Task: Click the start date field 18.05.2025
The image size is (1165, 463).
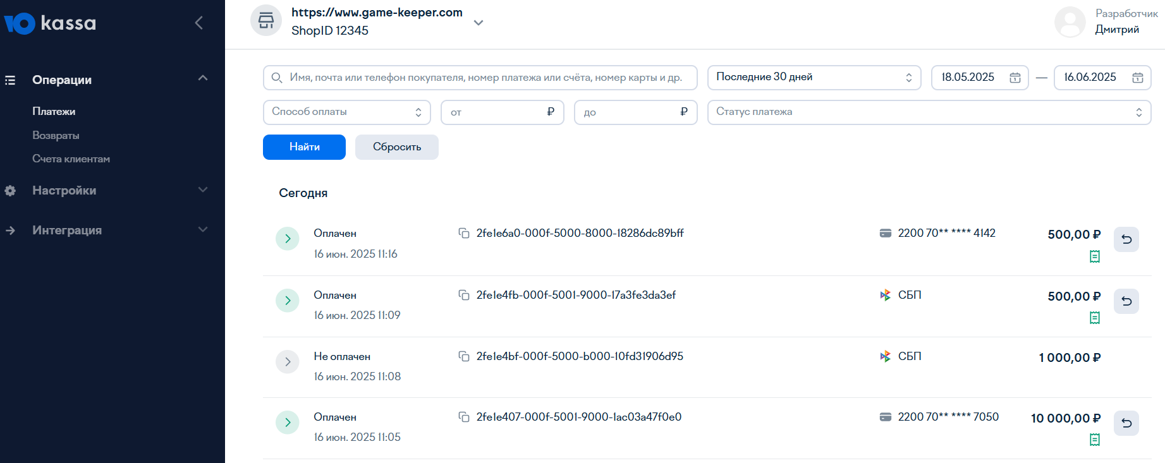Action: [x=980, y=78]
